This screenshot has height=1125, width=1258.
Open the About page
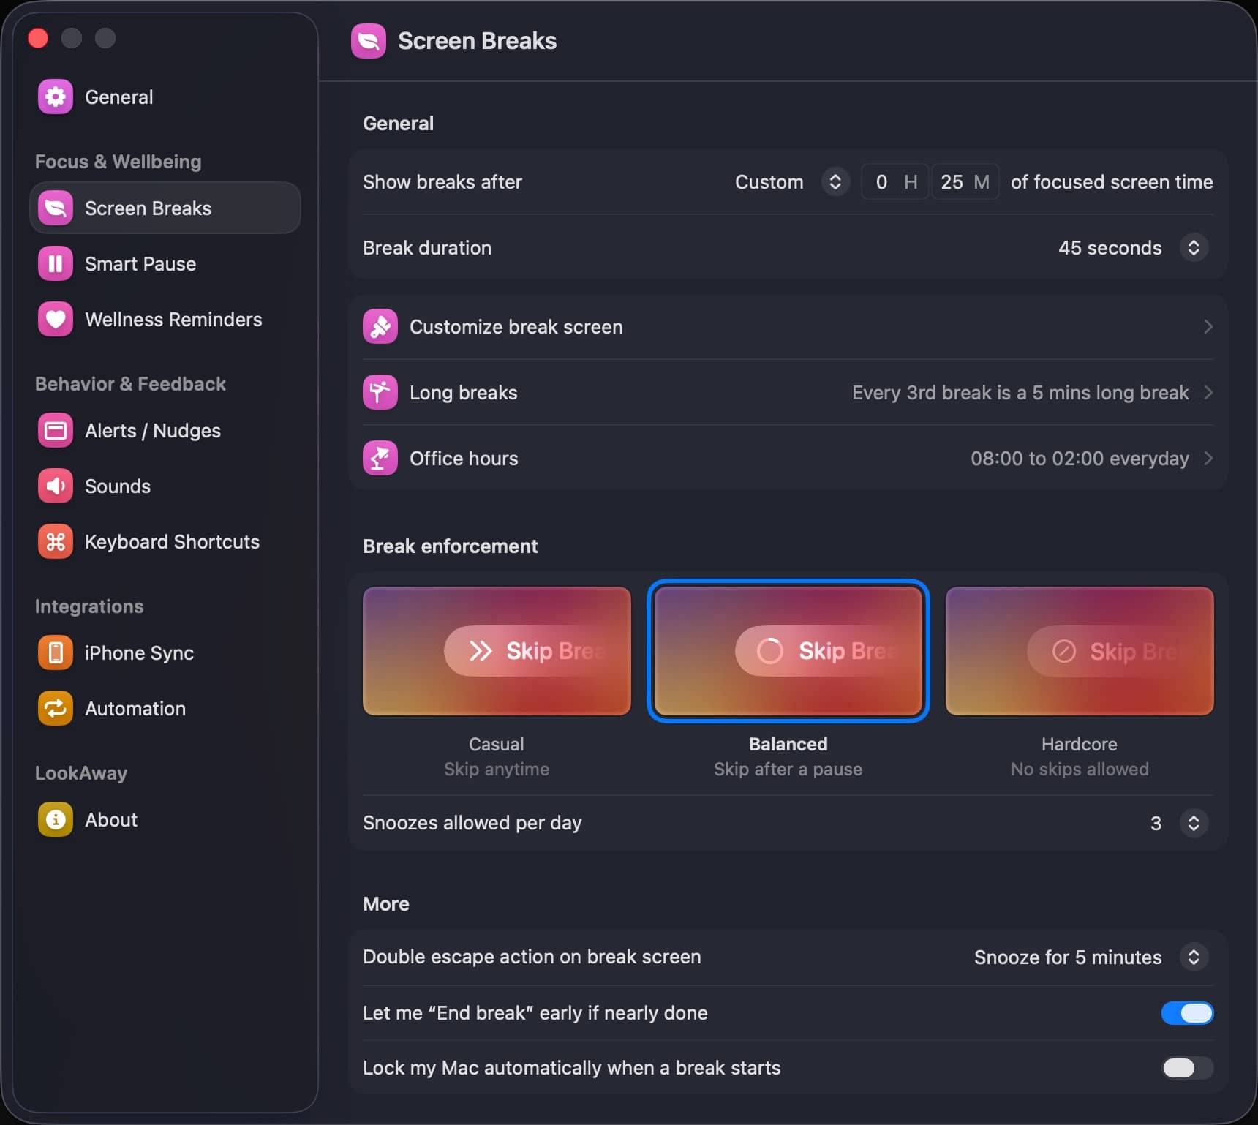(165, 819)
